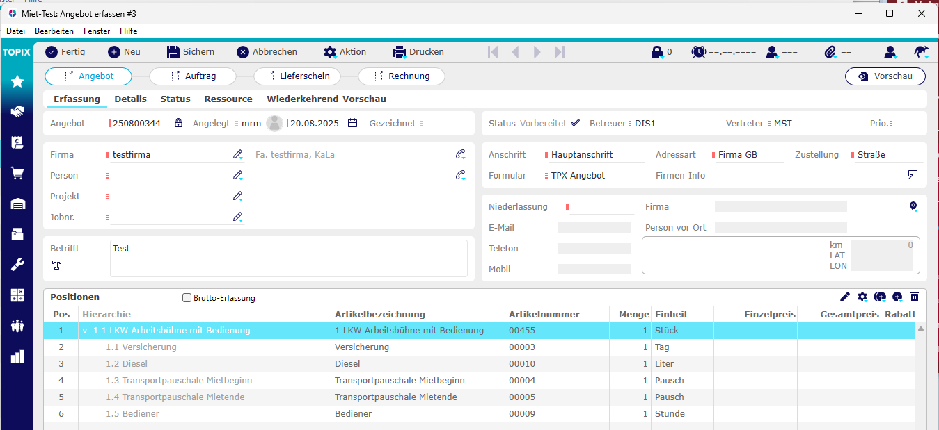Toggle the Brutto-Erfassung checkbox
The height and width of the screenshot is (430, 939).
[187, 298]
